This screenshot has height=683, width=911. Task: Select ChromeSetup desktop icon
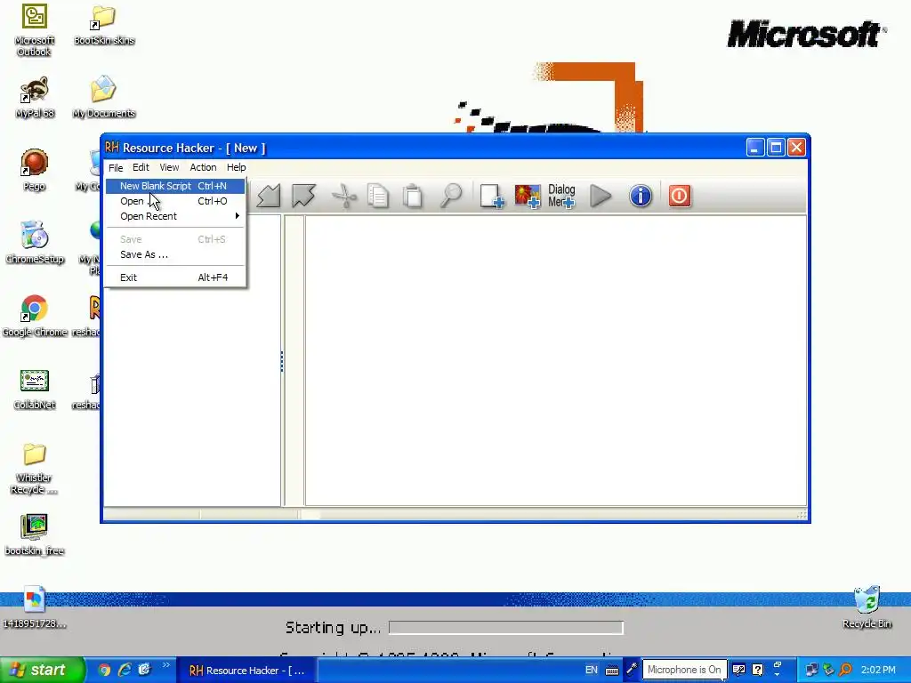point(35,243)
